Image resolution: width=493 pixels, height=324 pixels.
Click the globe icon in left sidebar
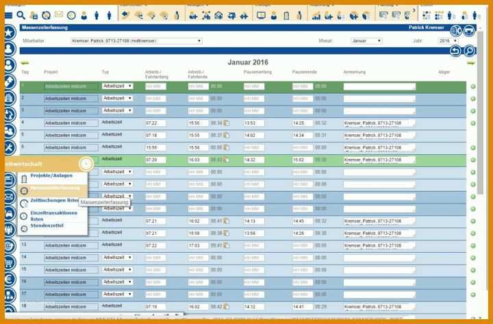[10, 246]
